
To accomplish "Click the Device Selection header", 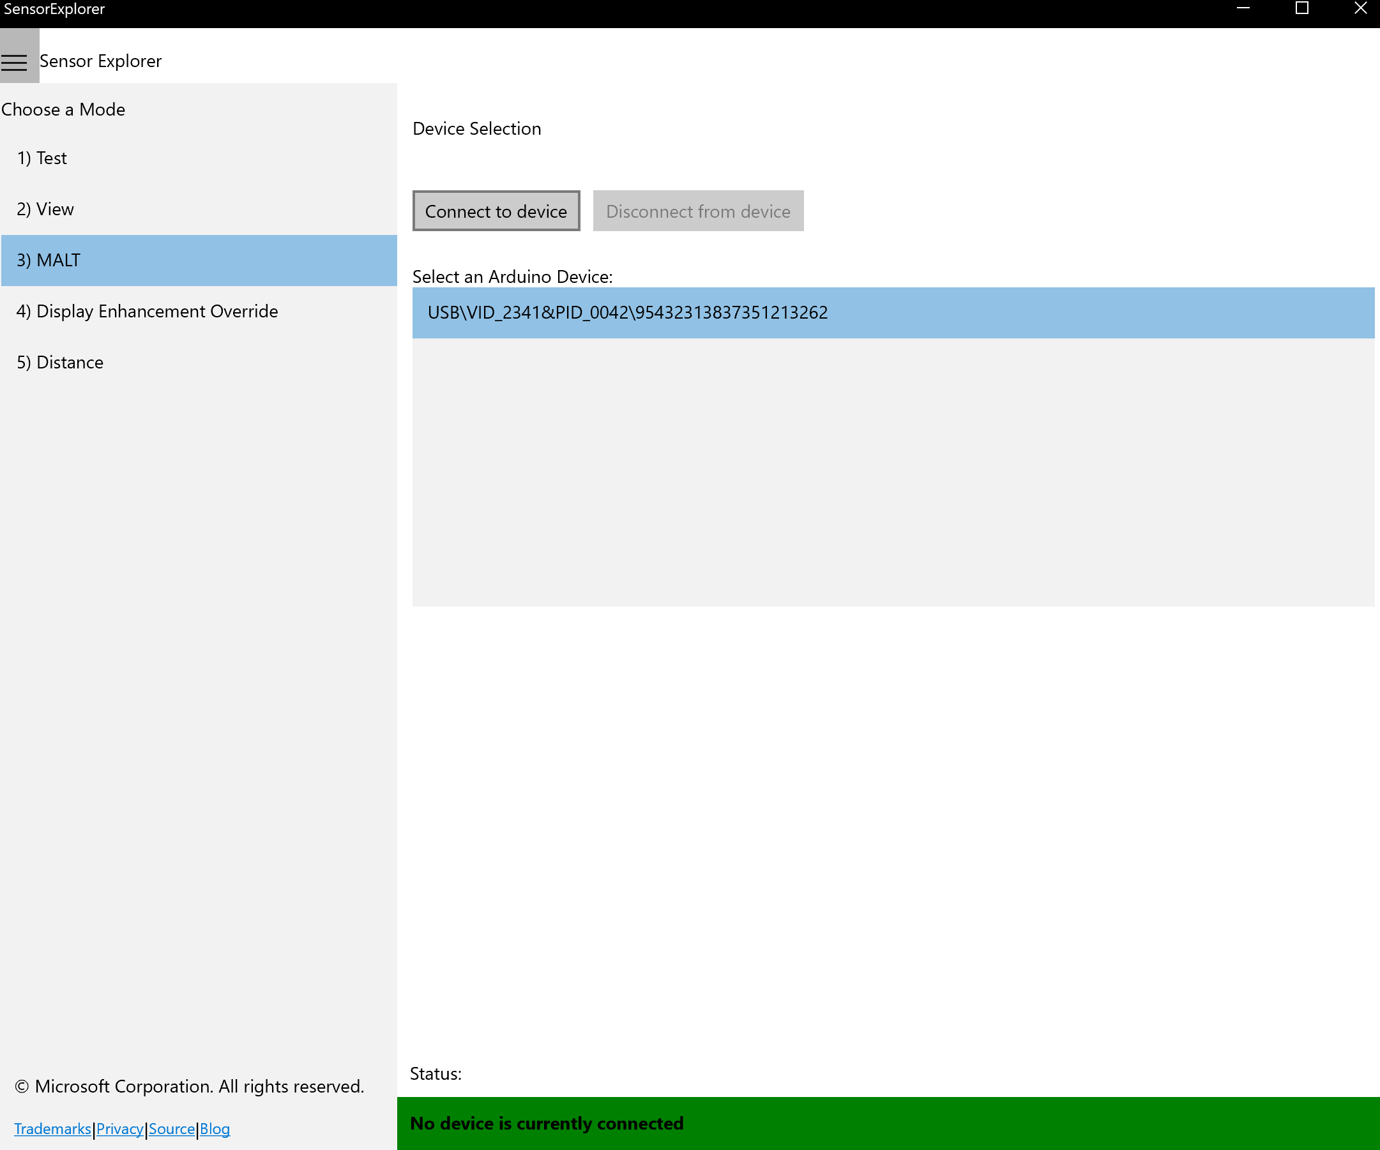I will click(x=476, y=127).
